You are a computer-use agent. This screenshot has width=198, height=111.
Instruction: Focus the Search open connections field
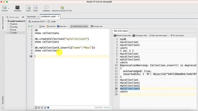pos(14,17)
